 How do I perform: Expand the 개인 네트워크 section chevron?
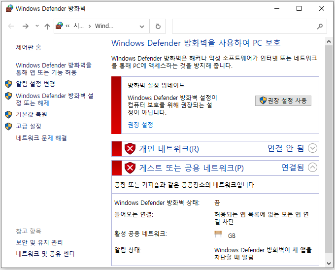tap(312, 148)
